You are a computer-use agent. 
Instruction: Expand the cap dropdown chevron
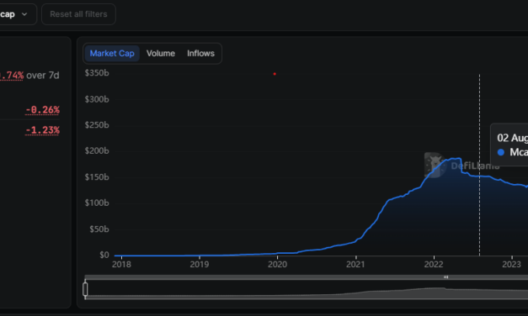click(24, 14)
